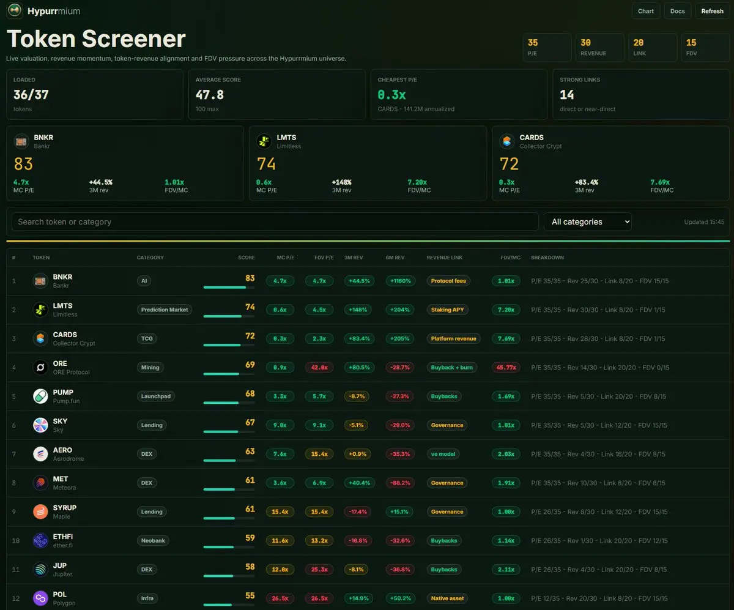734x610 pixels.
Task: Click the ORE Protocol token icon
Action: [40, 368]
